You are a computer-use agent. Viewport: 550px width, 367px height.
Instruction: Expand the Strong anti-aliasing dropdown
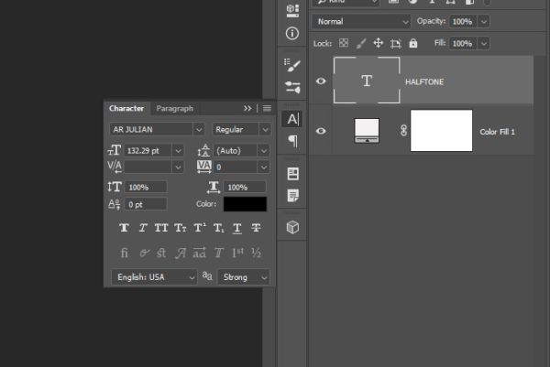[x=244, y=277]
